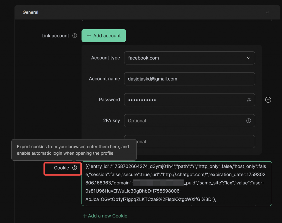Viewport: 282px width, 223px height.
Task: Click the Account type label
Action: click(x=105, y=58)
